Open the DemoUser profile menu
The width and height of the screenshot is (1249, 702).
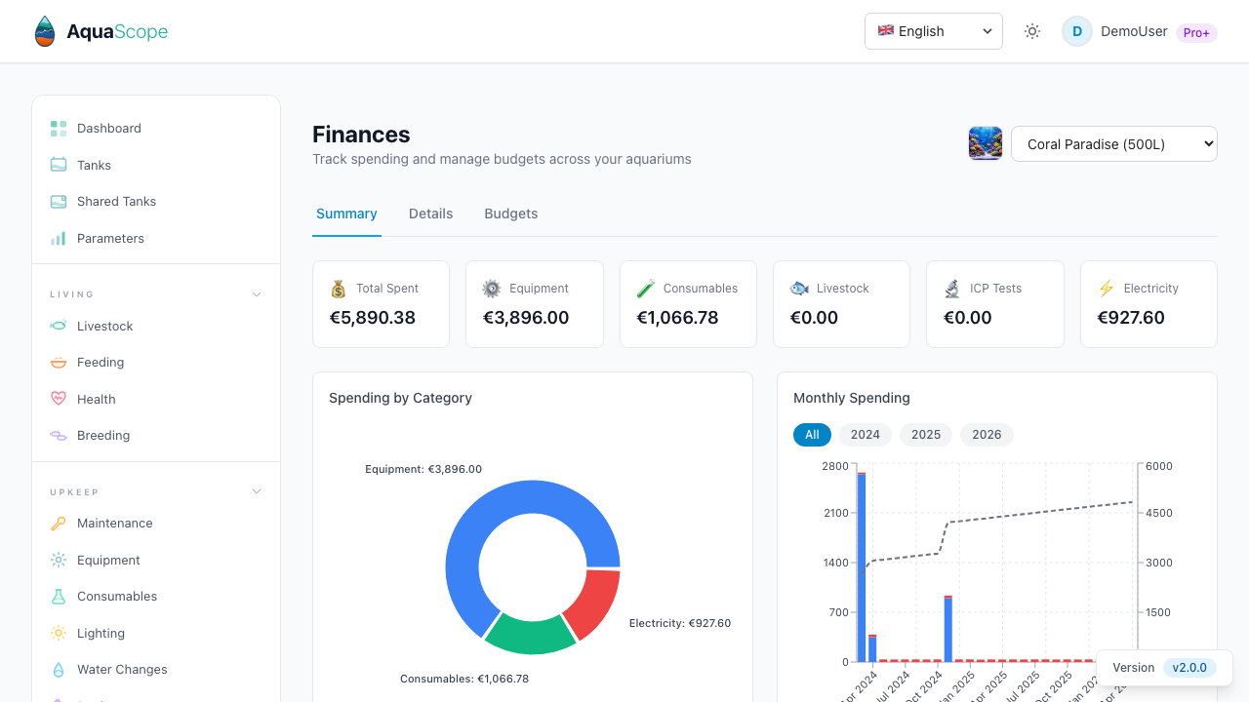click(x=1134, y=30)
